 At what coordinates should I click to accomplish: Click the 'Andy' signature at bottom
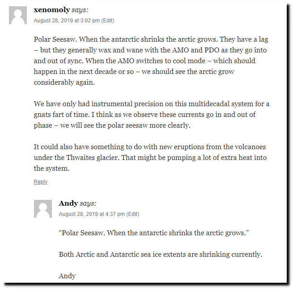(67, 276)
